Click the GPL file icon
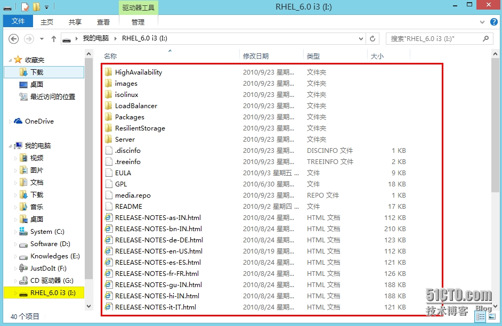This screenshot has height=326, width=502. 109,184
